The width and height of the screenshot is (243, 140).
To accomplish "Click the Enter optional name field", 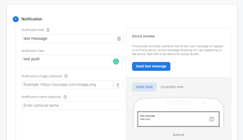I will (x=72, y=105).
